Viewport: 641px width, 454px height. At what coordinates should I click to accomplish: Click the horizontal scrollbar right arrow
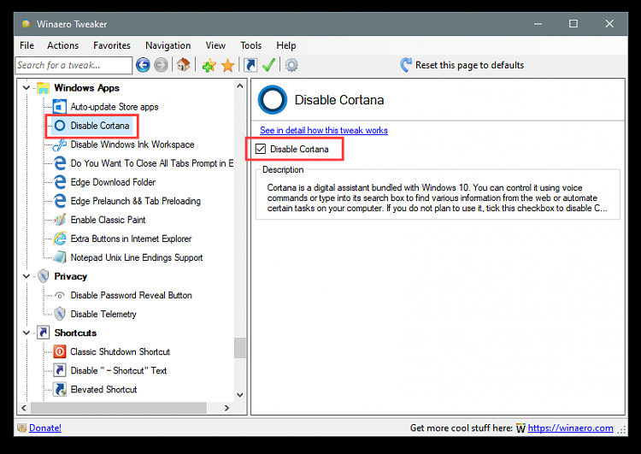click(226, 408)
